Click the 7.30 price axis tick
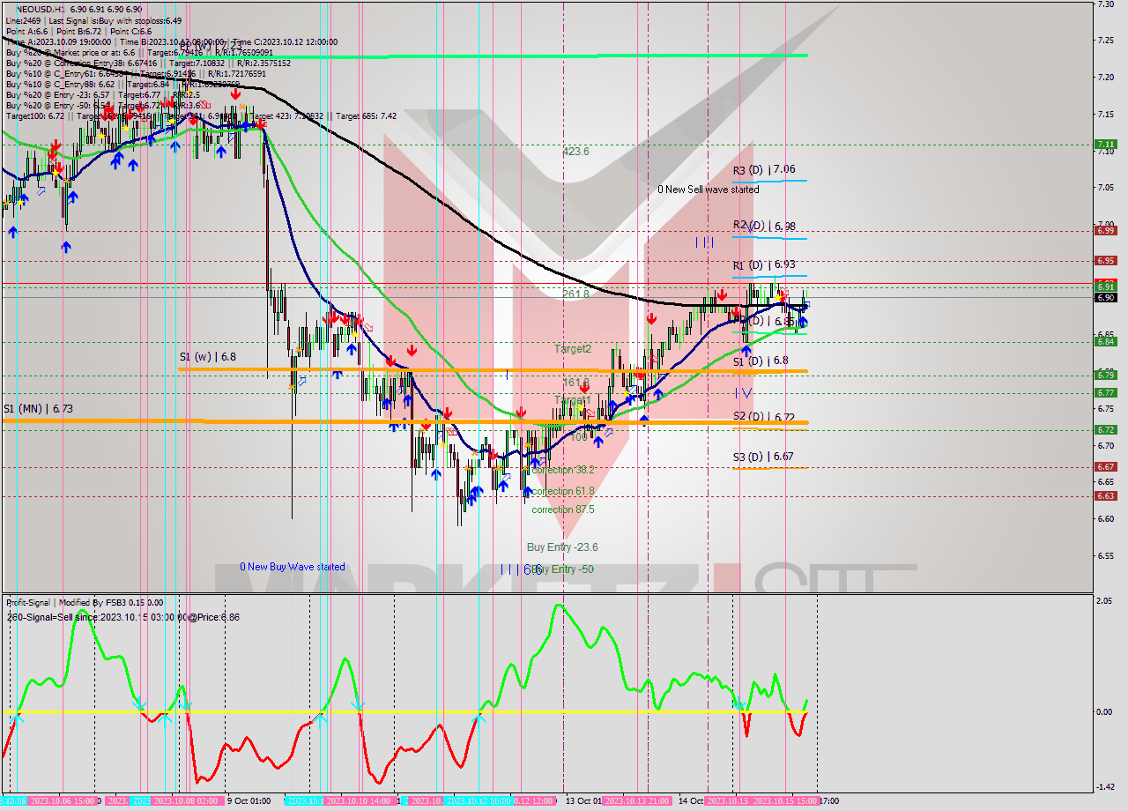This screenshot has height=811, width=1128. (1105, 4)
